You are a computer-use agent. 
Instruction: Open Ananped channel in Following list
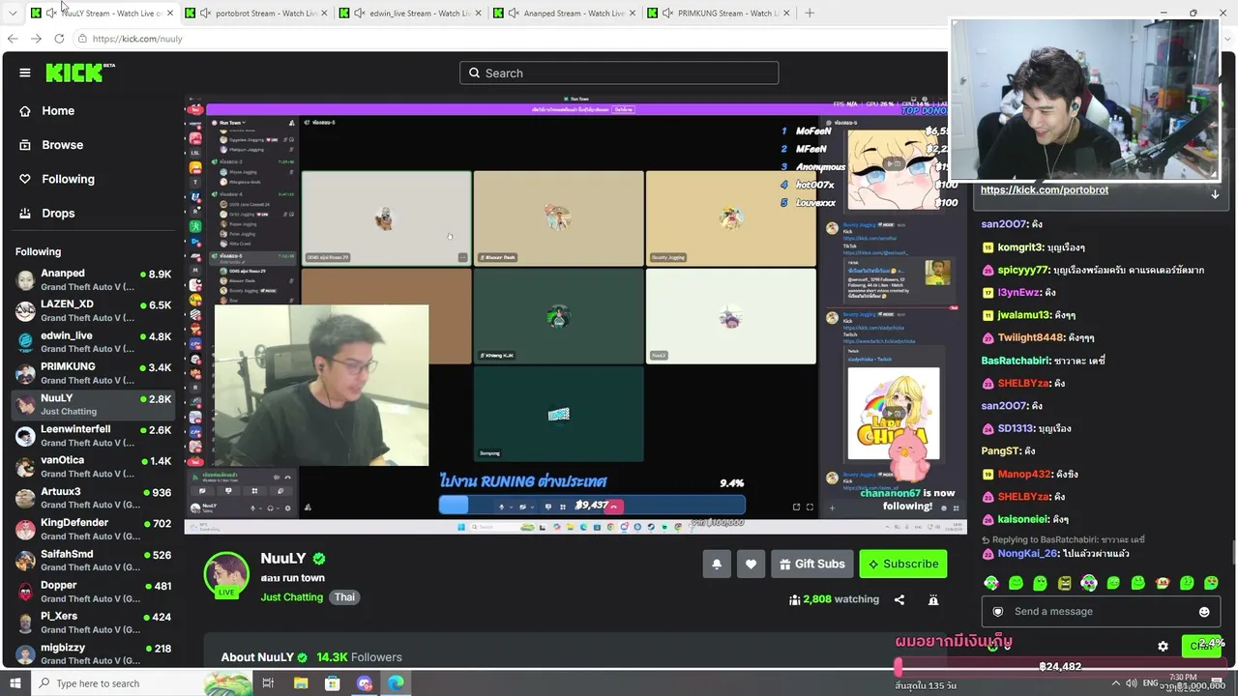(x=93, y=280)
